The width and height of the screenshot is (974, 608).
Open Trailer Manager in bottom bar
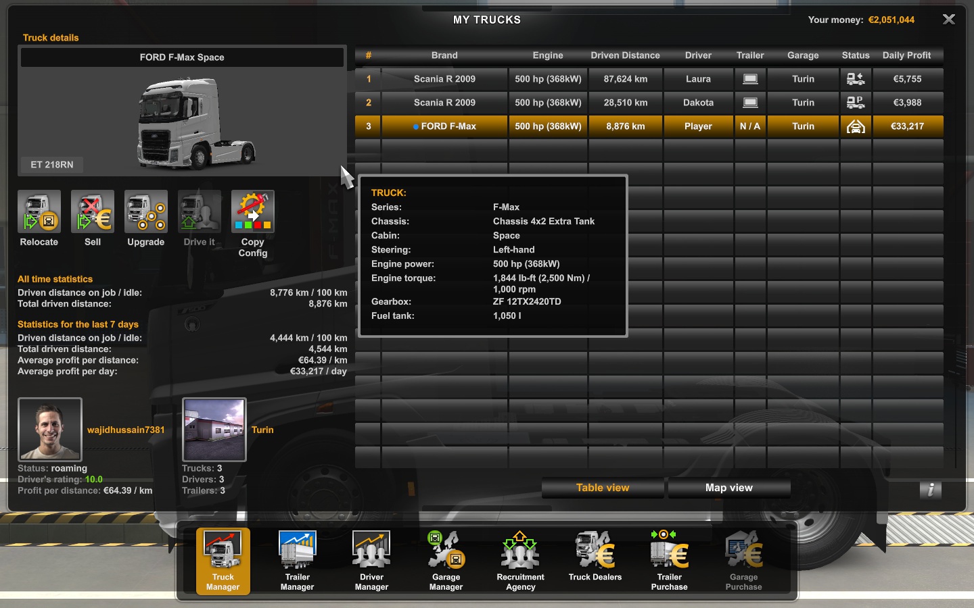[x=298, y=561]
